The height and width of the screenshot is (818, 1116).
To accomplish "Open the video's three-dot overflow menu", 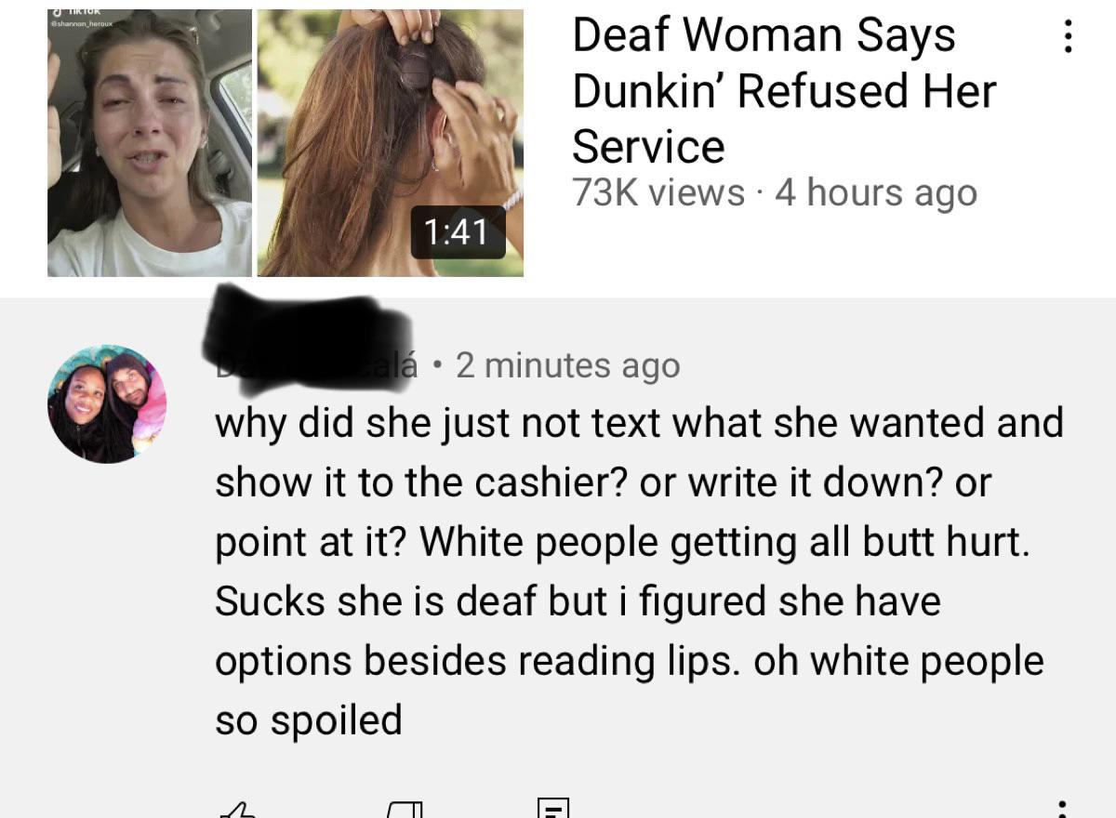I will pos(1069,36).
